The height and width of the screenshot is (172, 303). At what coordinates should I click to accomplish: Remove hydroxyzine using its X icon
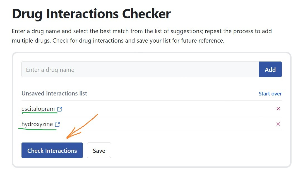[x=278, y=124]
